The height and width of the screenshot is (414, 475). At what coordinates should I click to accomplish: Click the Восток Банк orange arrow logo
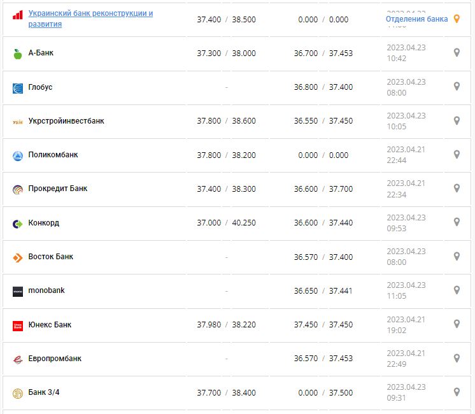coord(18,257)
